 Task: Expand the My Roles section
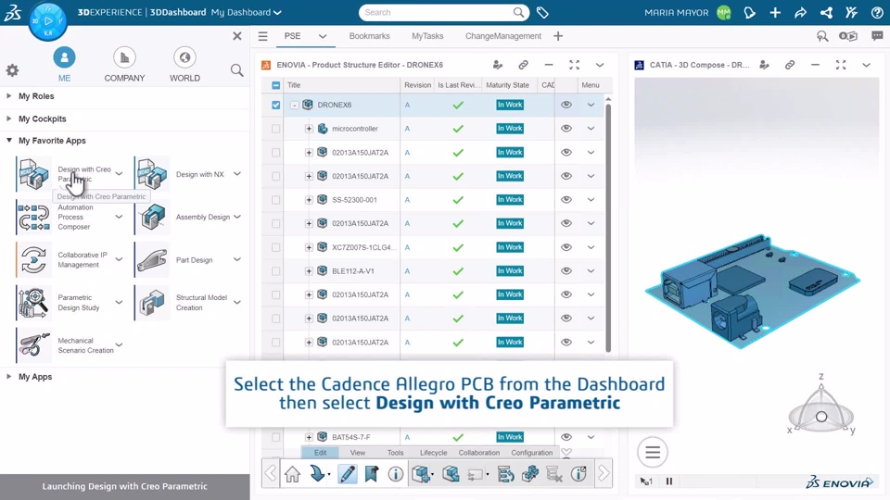click(9, 95)
